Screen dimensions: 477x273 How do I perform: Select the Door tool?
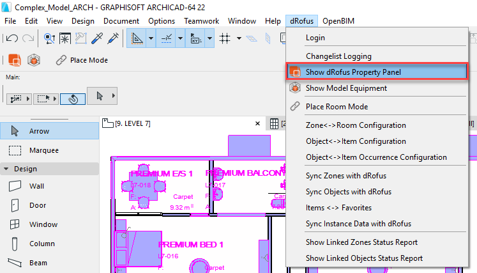49,205
